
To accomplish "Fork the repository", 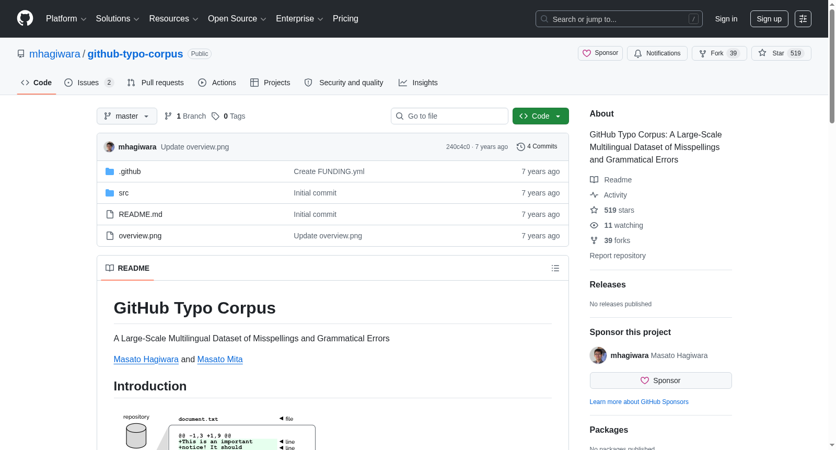I will tap(719, 53).
